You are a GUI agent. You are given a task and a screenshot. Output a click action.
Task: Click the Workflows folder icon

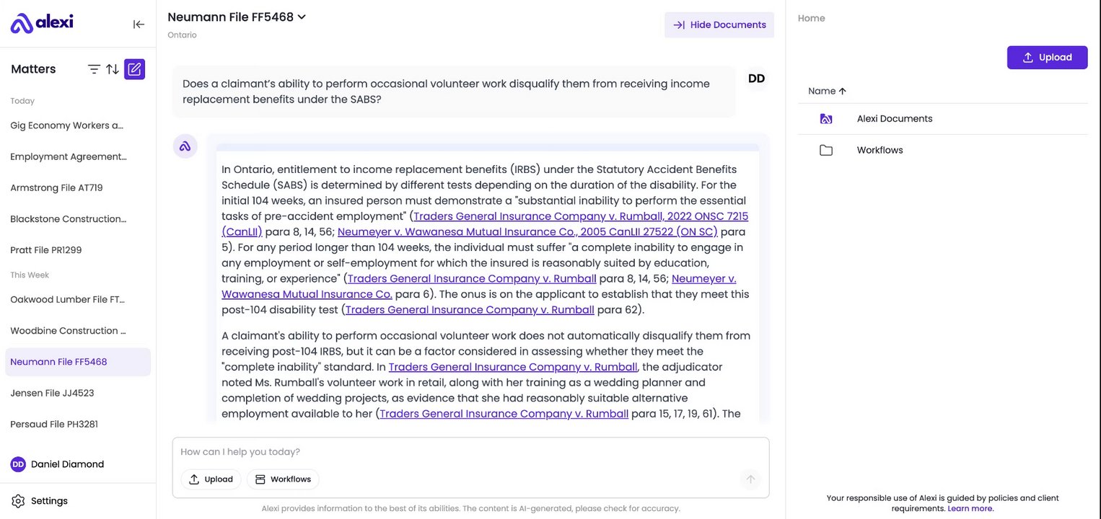826,151
